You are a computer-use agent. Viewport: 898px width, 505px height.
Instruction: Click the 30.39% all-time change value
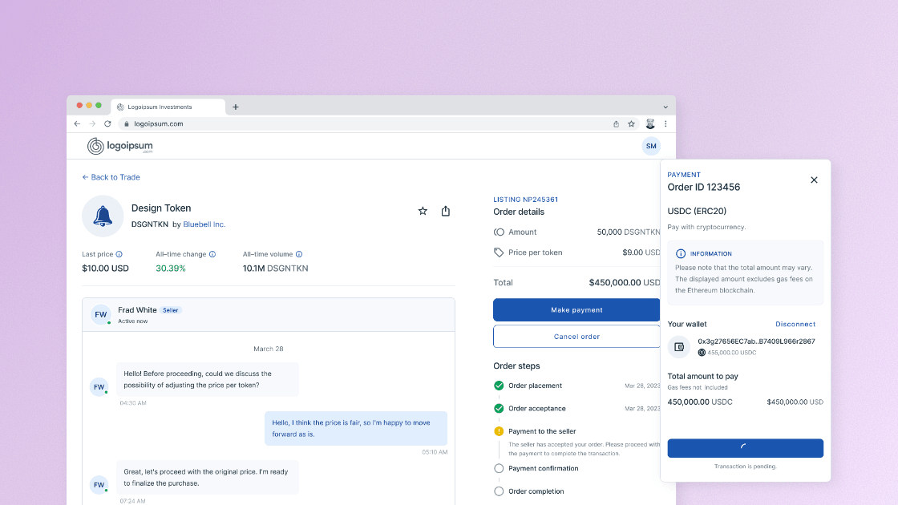click(x=171, y=269)
